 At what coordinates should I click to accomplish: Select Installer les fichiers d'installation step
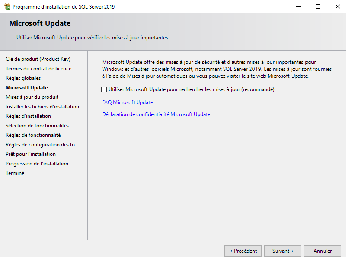42,107
